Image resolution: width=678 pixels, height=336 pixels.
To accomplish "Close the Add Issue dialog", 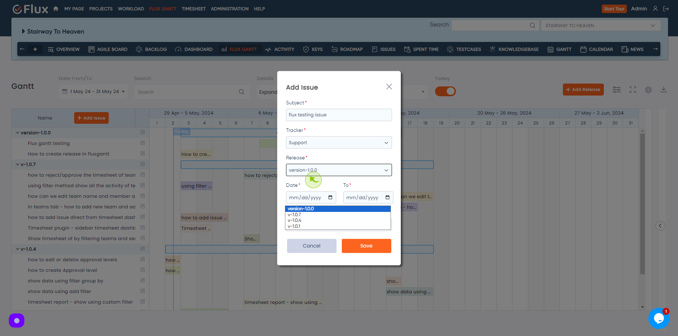I will 389,87.
